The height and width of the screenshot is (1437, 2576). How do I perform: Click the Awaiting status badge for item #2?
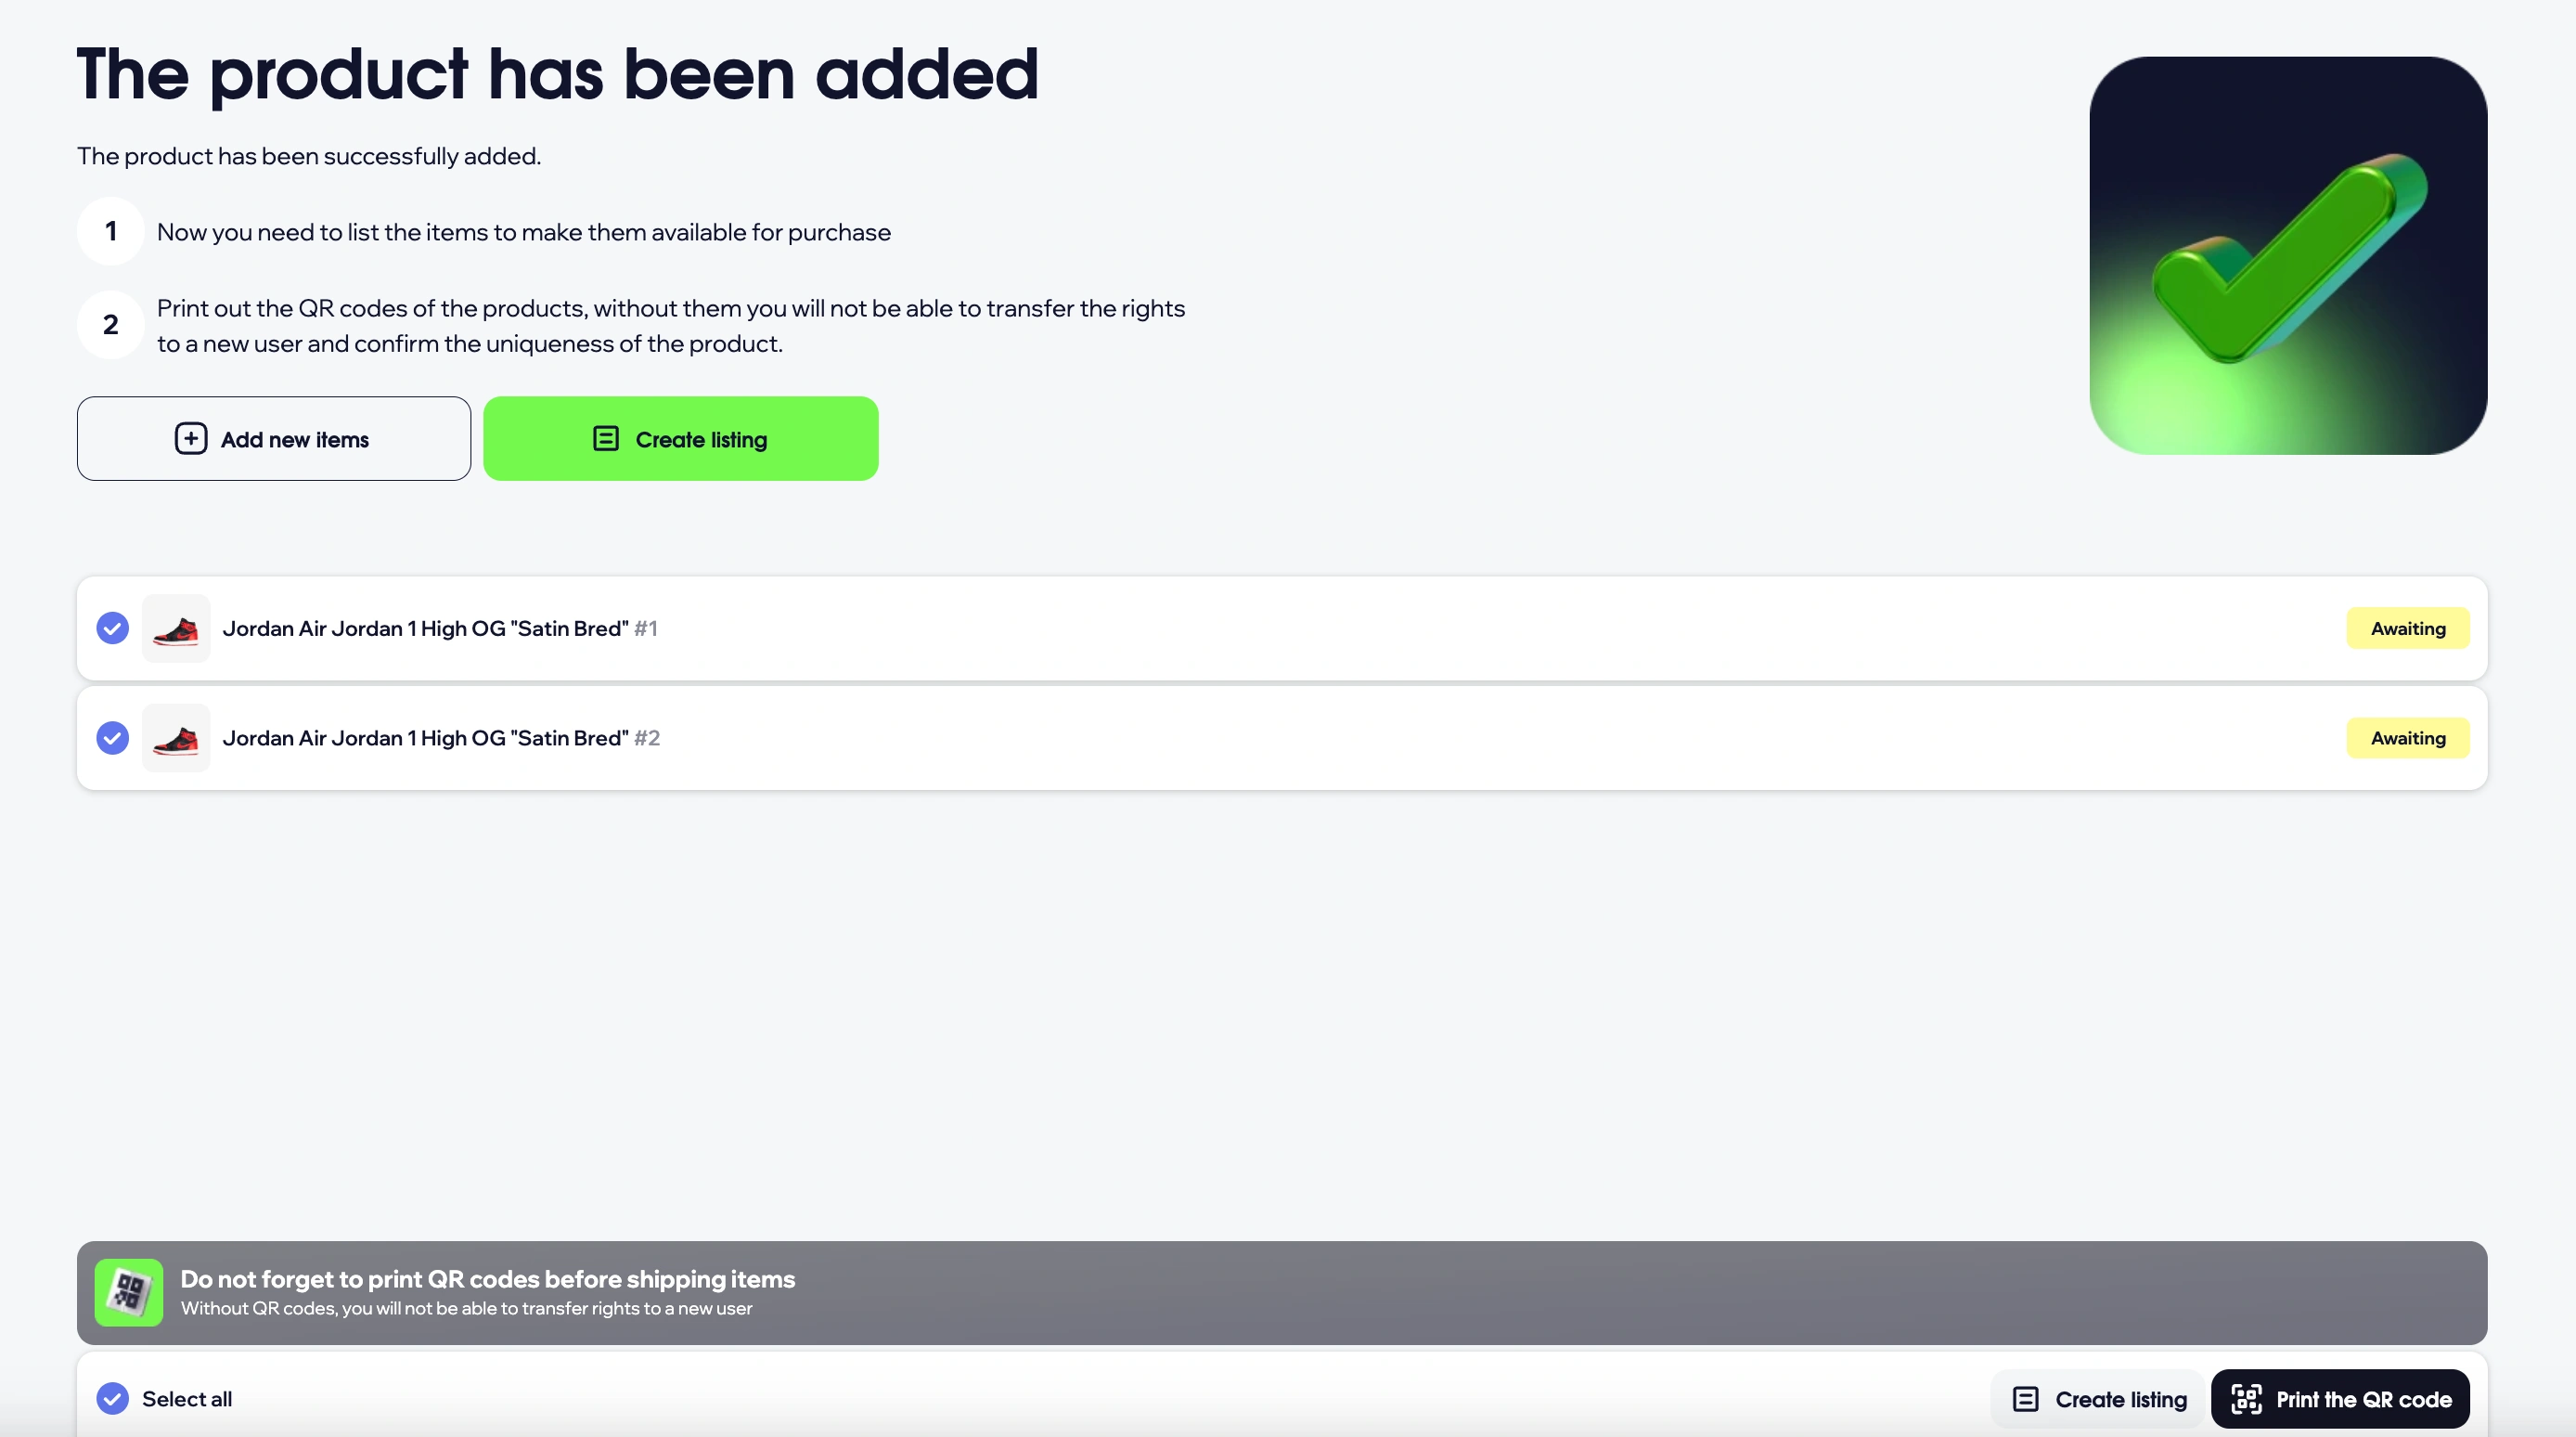click(x=2408, y=739)
